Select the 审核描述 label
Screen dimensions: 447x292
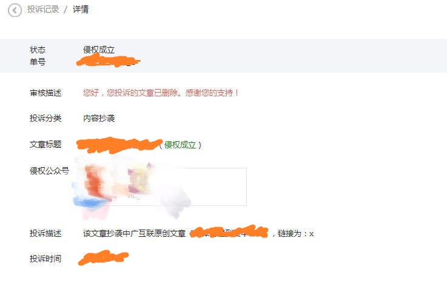click(45, 93)
